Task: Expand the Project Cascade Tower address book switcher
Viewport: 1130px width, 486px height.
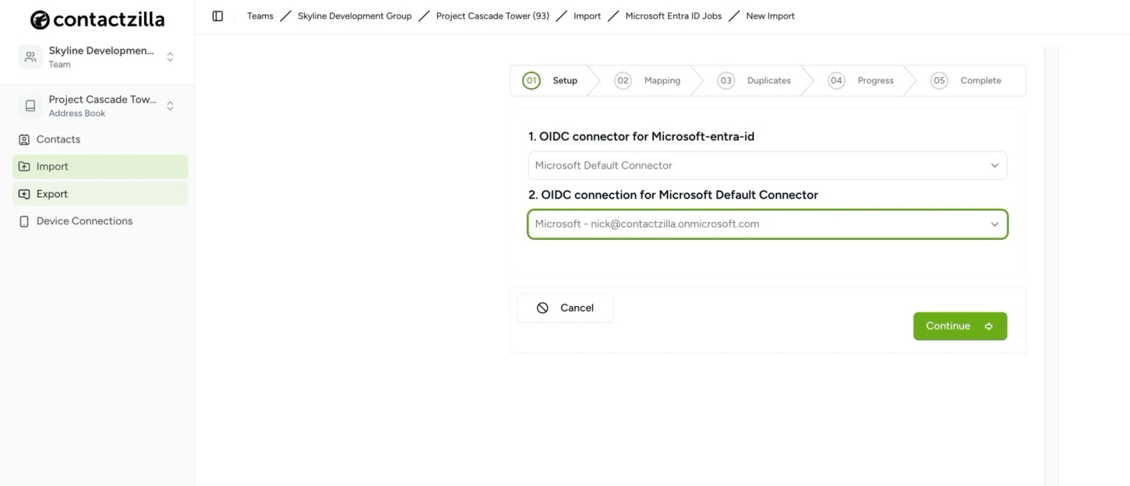Action: tap(170, 106)
